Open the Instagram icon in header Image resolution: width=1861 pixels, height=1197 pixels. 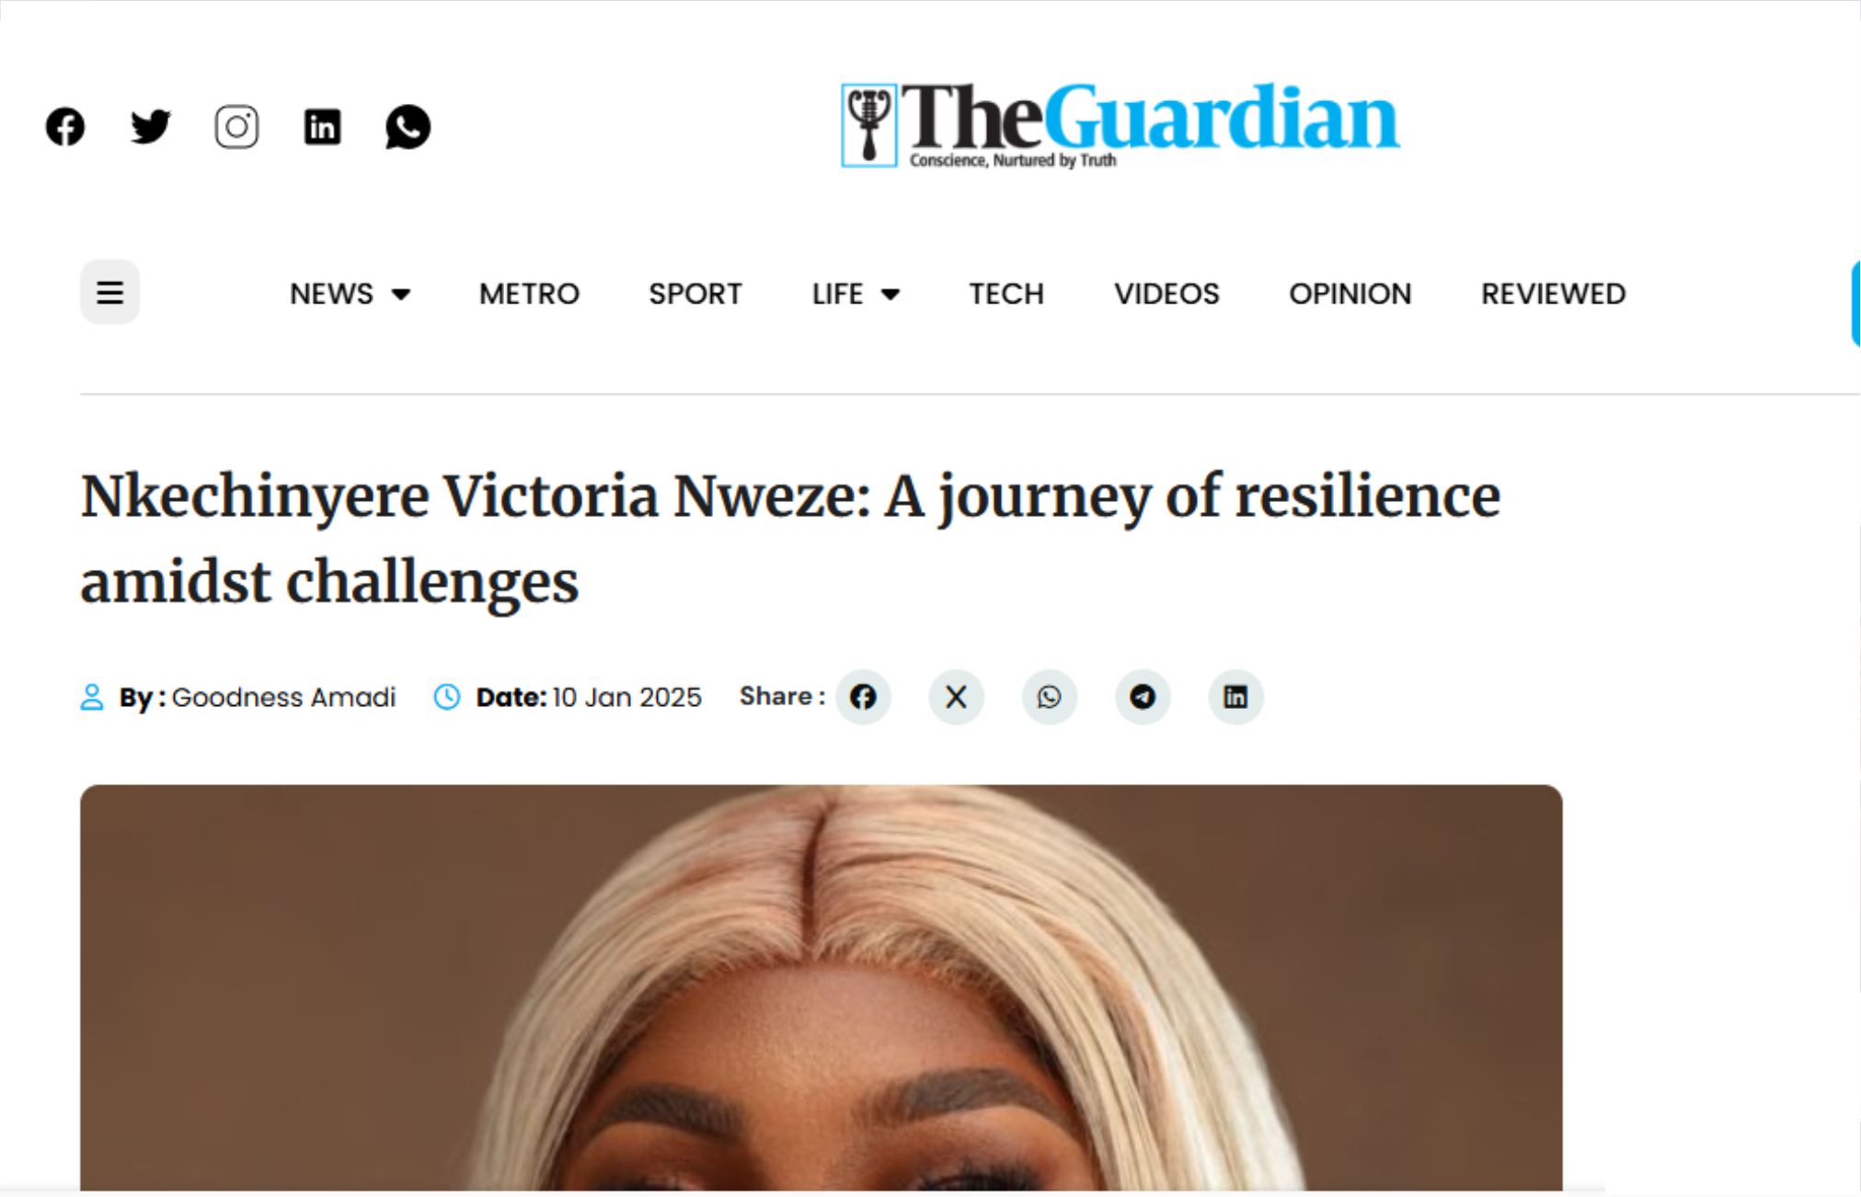[236, 127]
